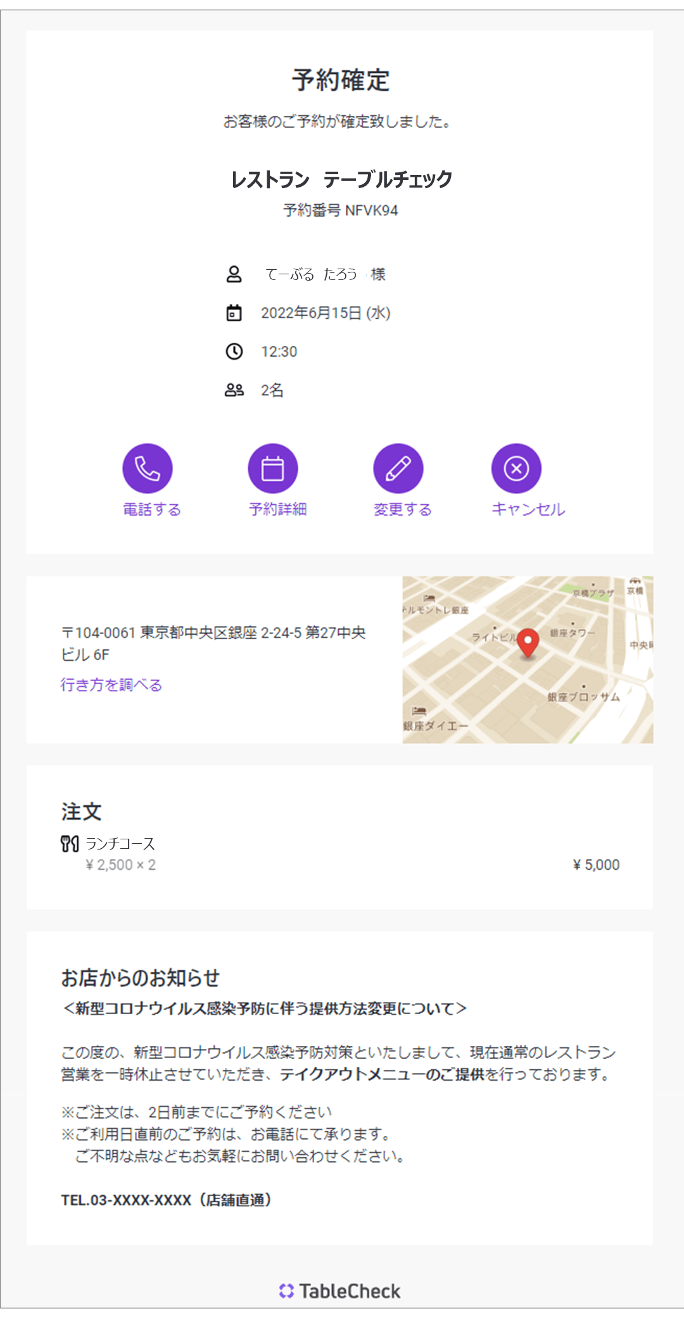
Task: Click the reservation number NFVK94
Action: (371, 210)
